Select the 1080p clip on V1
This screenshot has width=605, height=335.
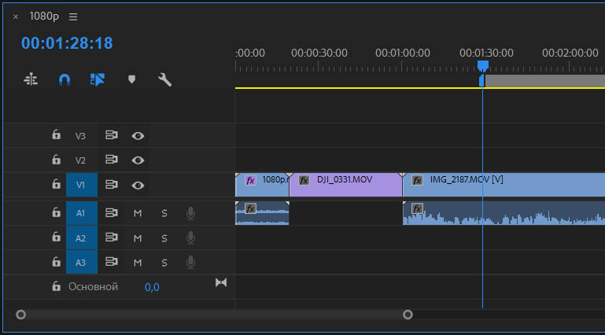[x=262, y=185]
